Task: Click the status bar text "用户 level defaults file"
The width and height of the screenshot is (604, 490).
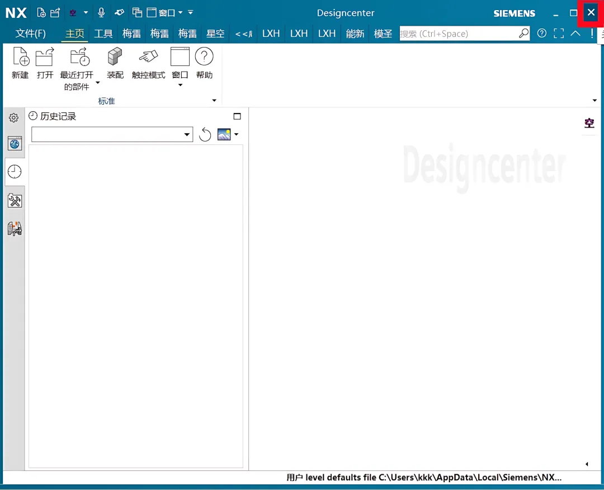Action: [x=331, y=478]
